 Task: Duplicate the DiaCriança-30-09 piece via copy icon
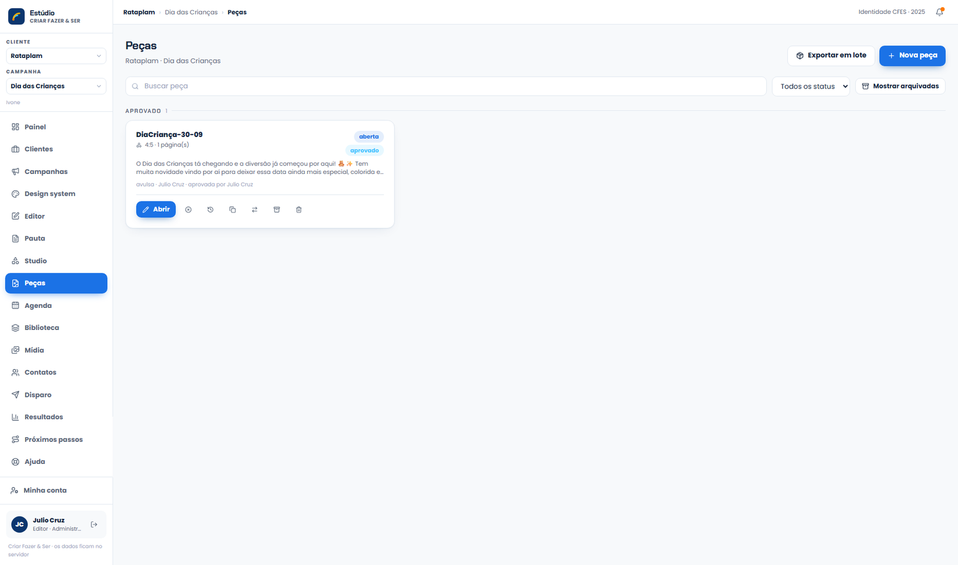click(x=232, y=210)
